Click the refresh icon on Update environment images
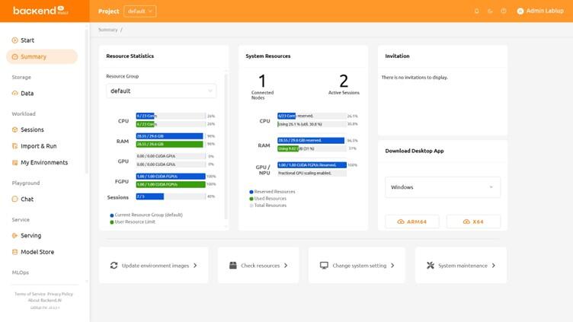573x322 pixels. click(114, 266)
